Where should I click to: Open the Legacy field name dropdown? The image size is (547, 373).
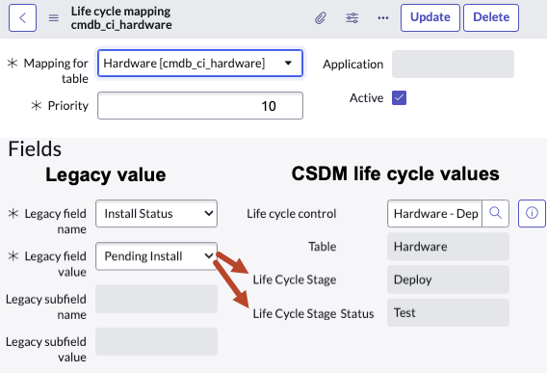[156, 213]
